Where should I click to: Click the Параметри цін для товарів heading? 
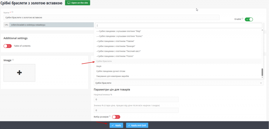pos(112,89)
